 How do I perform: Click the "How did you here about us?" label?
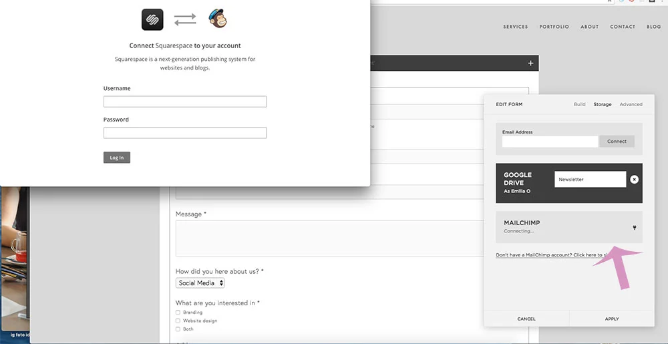click(x=219, y=271)
